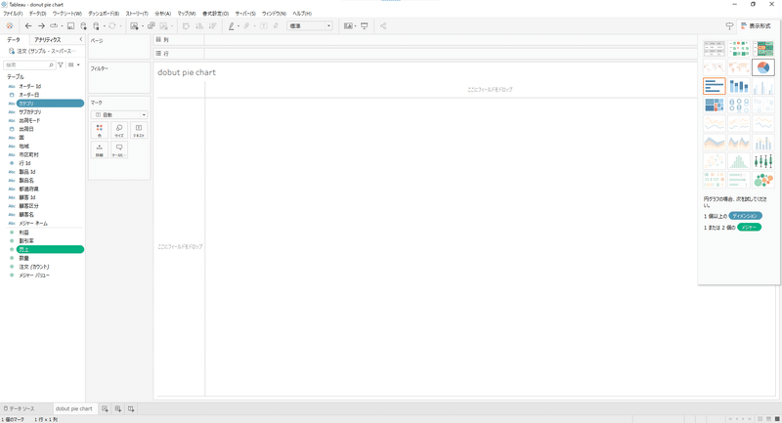Select the horizontal bars chart in Show Me
The height and width of the screenshot is (423, 782).
[715, 86]
